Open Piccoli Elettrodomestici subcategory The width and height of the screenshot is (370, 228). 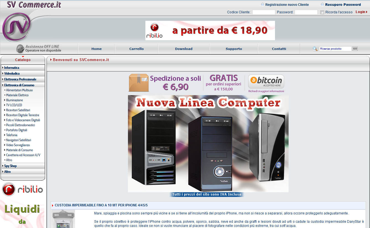(x=20, y=125)
